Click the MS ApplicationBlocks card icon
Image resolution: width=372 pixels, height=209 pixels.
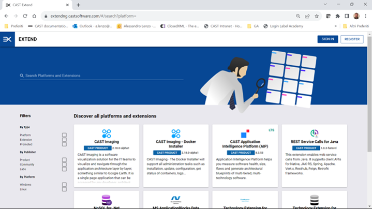pos(176,200)
